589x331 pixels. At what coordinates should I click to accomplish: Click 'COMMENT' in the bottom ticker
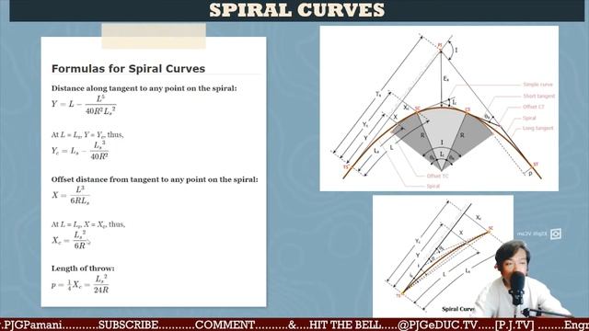tap(225, 325)
